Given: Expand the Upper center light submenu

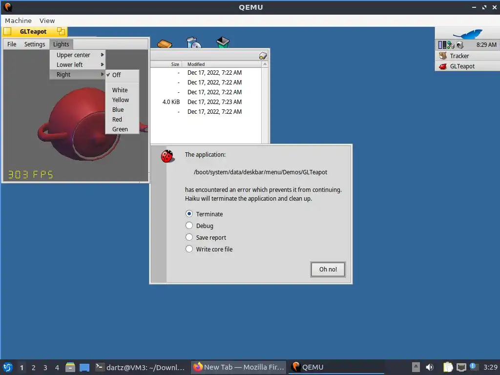Looking at the screenshot, I should (x=78, y=55).
